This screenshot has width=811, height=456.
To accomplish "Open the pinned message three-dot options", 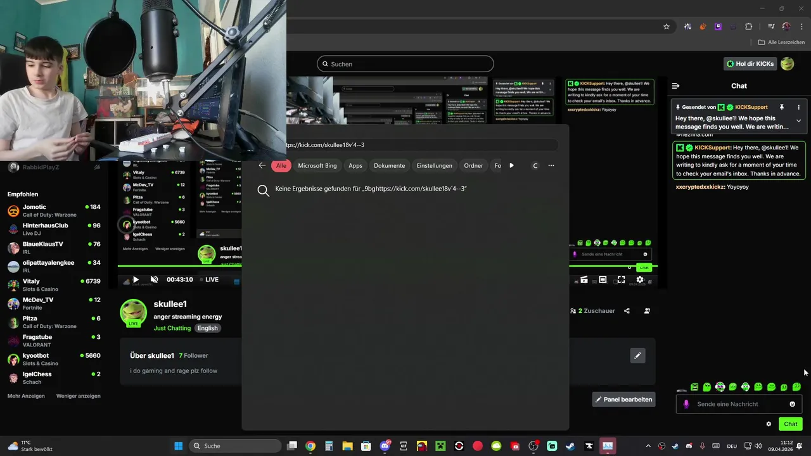I will 798,107.
